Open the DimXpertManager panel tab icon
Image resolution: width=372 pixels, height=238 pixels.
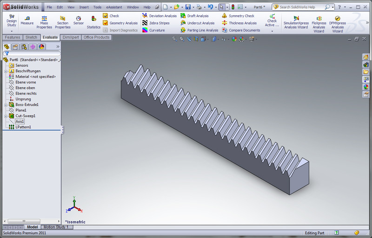(x=33, y=47)
